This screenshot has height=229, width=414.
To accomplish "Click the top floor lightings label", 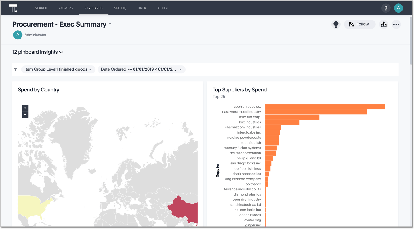I will click(247, 169).
